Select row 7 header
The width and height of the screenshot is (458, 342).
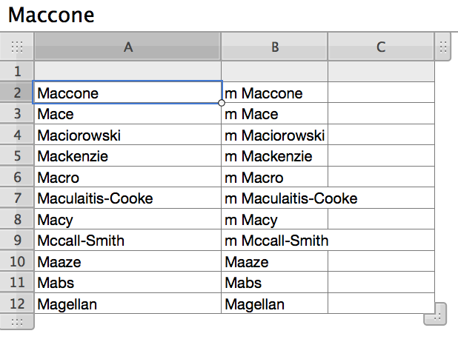click(x=17, y=198)
